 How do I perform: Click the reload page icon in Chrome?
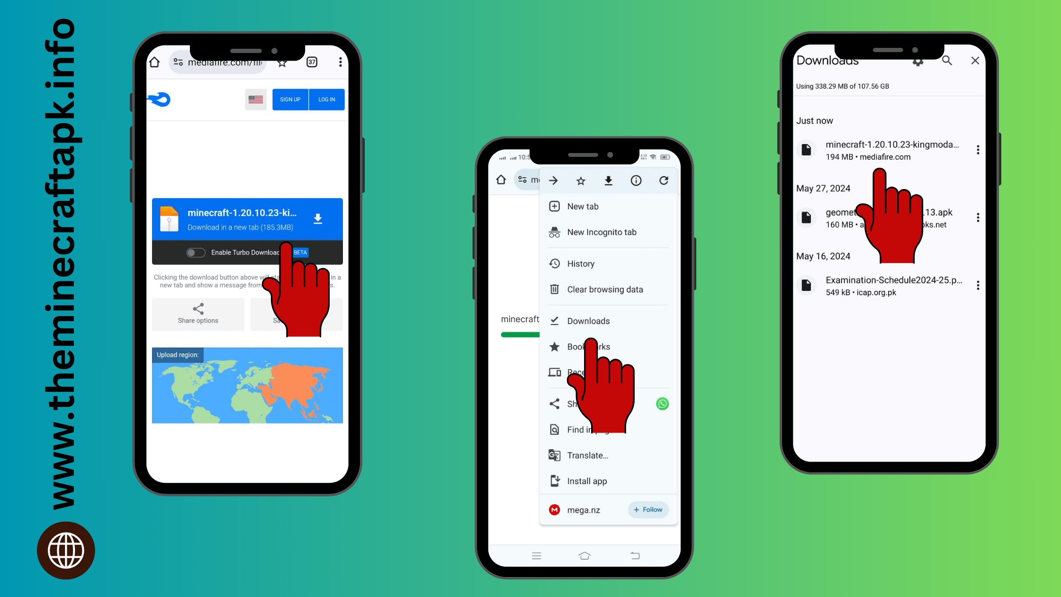click(663, 181)
